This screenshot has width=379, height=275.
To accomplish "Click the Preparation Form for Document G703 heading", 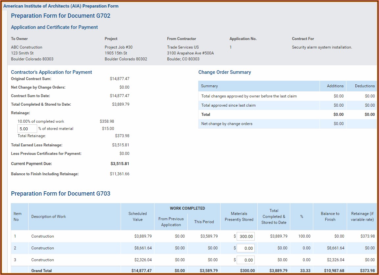I will point(60,194).
